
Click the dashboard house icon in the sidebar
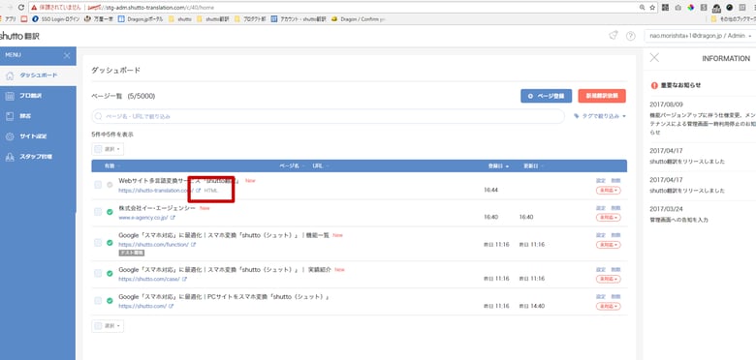10,75
